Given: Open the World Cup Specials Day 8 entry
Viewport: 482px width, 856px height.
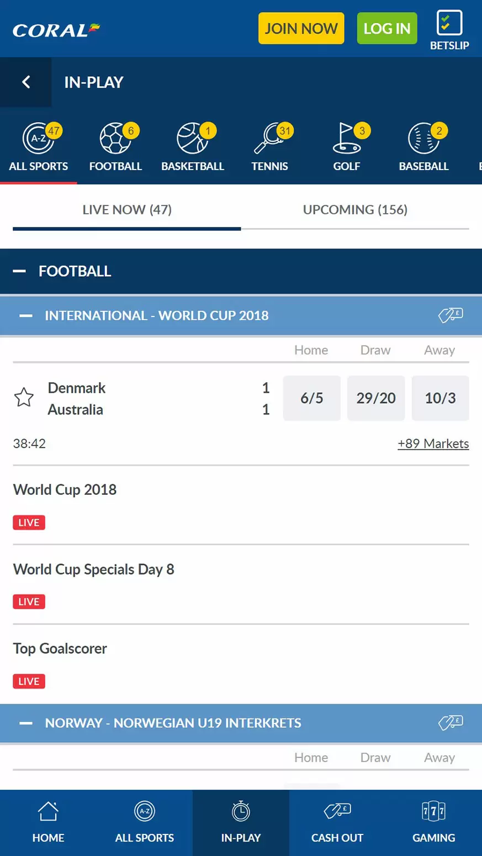Looking at the screenshot, I should point(241,585).
